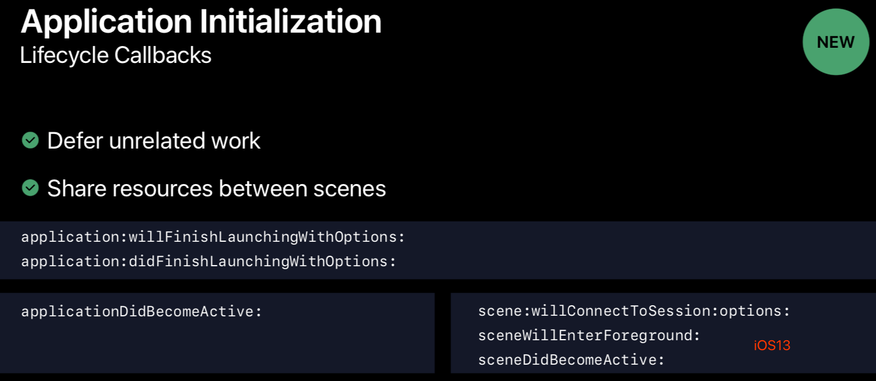Click the checkmark beside Share resources
Screen dimensions: 876x381
(x=30, y=188)
